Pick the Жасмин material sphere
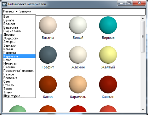This screenshot has height=115, width=148. click(78, 55)
